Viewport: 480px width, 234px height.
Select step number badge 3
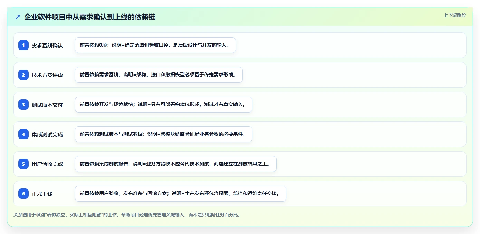(x=23, y=104)
